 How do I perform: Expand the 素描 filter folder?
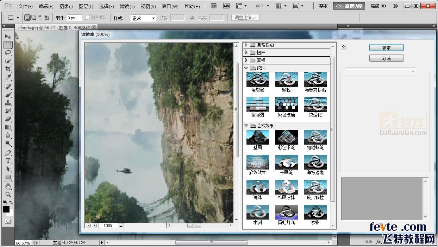246,60
